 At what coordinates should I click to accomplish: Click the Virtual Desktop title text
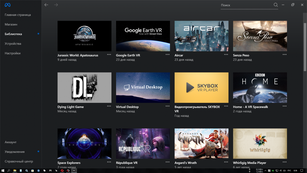(127, 107)
